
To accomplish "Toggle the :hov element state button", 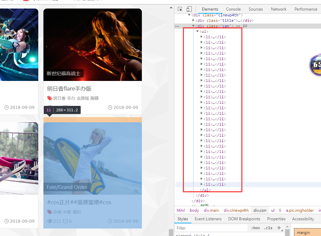I will [255, 228].
